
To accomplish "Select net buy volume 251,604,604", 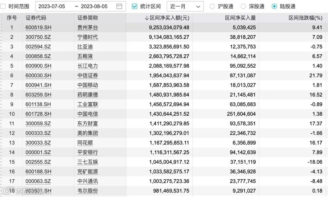I will (241, 114).
